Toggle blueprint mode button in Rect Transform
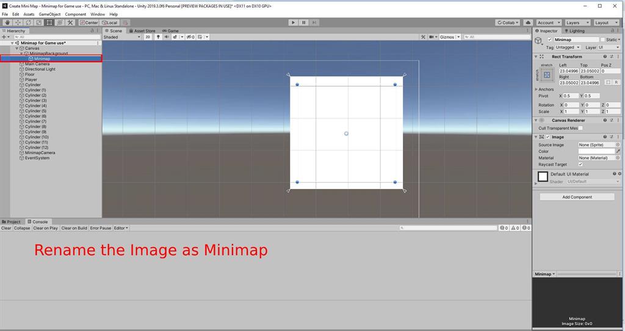The width and height of the screenshot is (625, 331). coord(609,82)
